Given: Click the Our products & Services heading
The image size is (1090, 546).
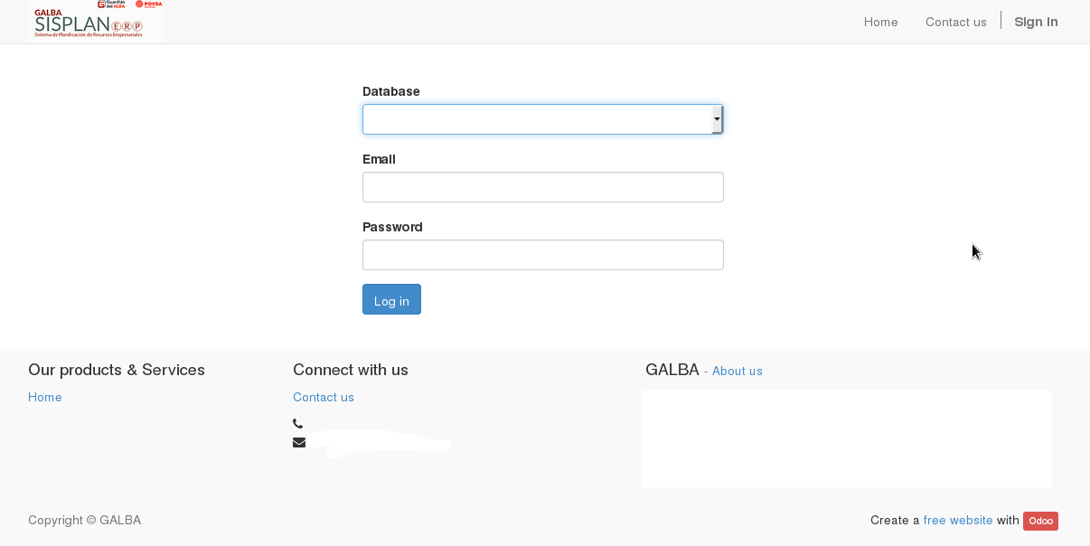Looking at the screenshot, I should pos(117,370).
